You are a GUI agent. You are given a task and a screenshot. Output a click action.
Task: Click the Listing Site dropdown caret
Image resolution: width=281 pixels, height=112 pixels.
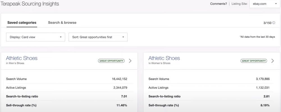click(x=276, y=4)
